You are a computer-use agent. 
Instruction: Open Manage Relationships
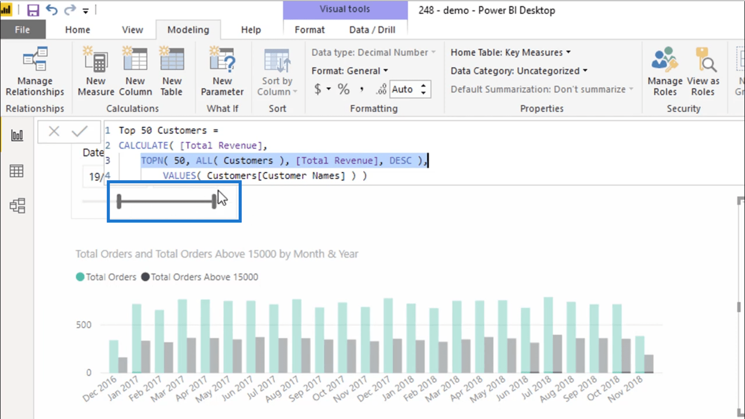click(35, 71)
